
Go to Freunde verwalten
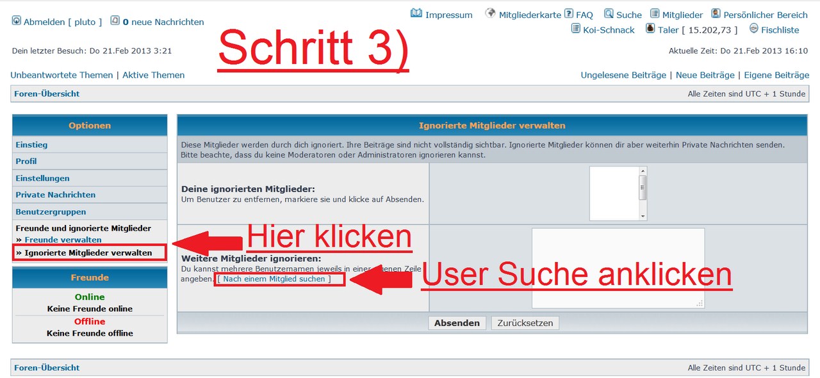63,240
